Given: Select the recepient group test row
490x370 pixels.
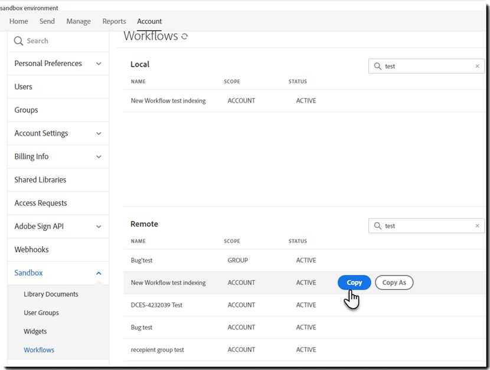Looking at the screenshot, I should pos(305,350).
